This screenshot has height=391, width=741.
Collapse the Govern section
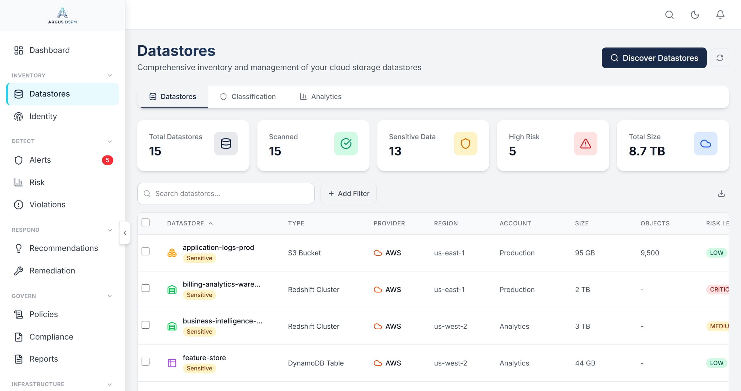[110, 296]
